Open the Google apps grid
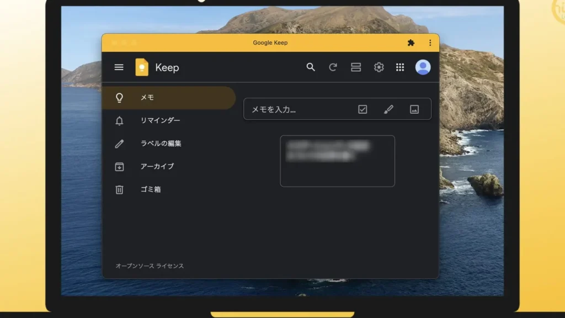The height and width of the screenshot is (318, 565). 400,67
